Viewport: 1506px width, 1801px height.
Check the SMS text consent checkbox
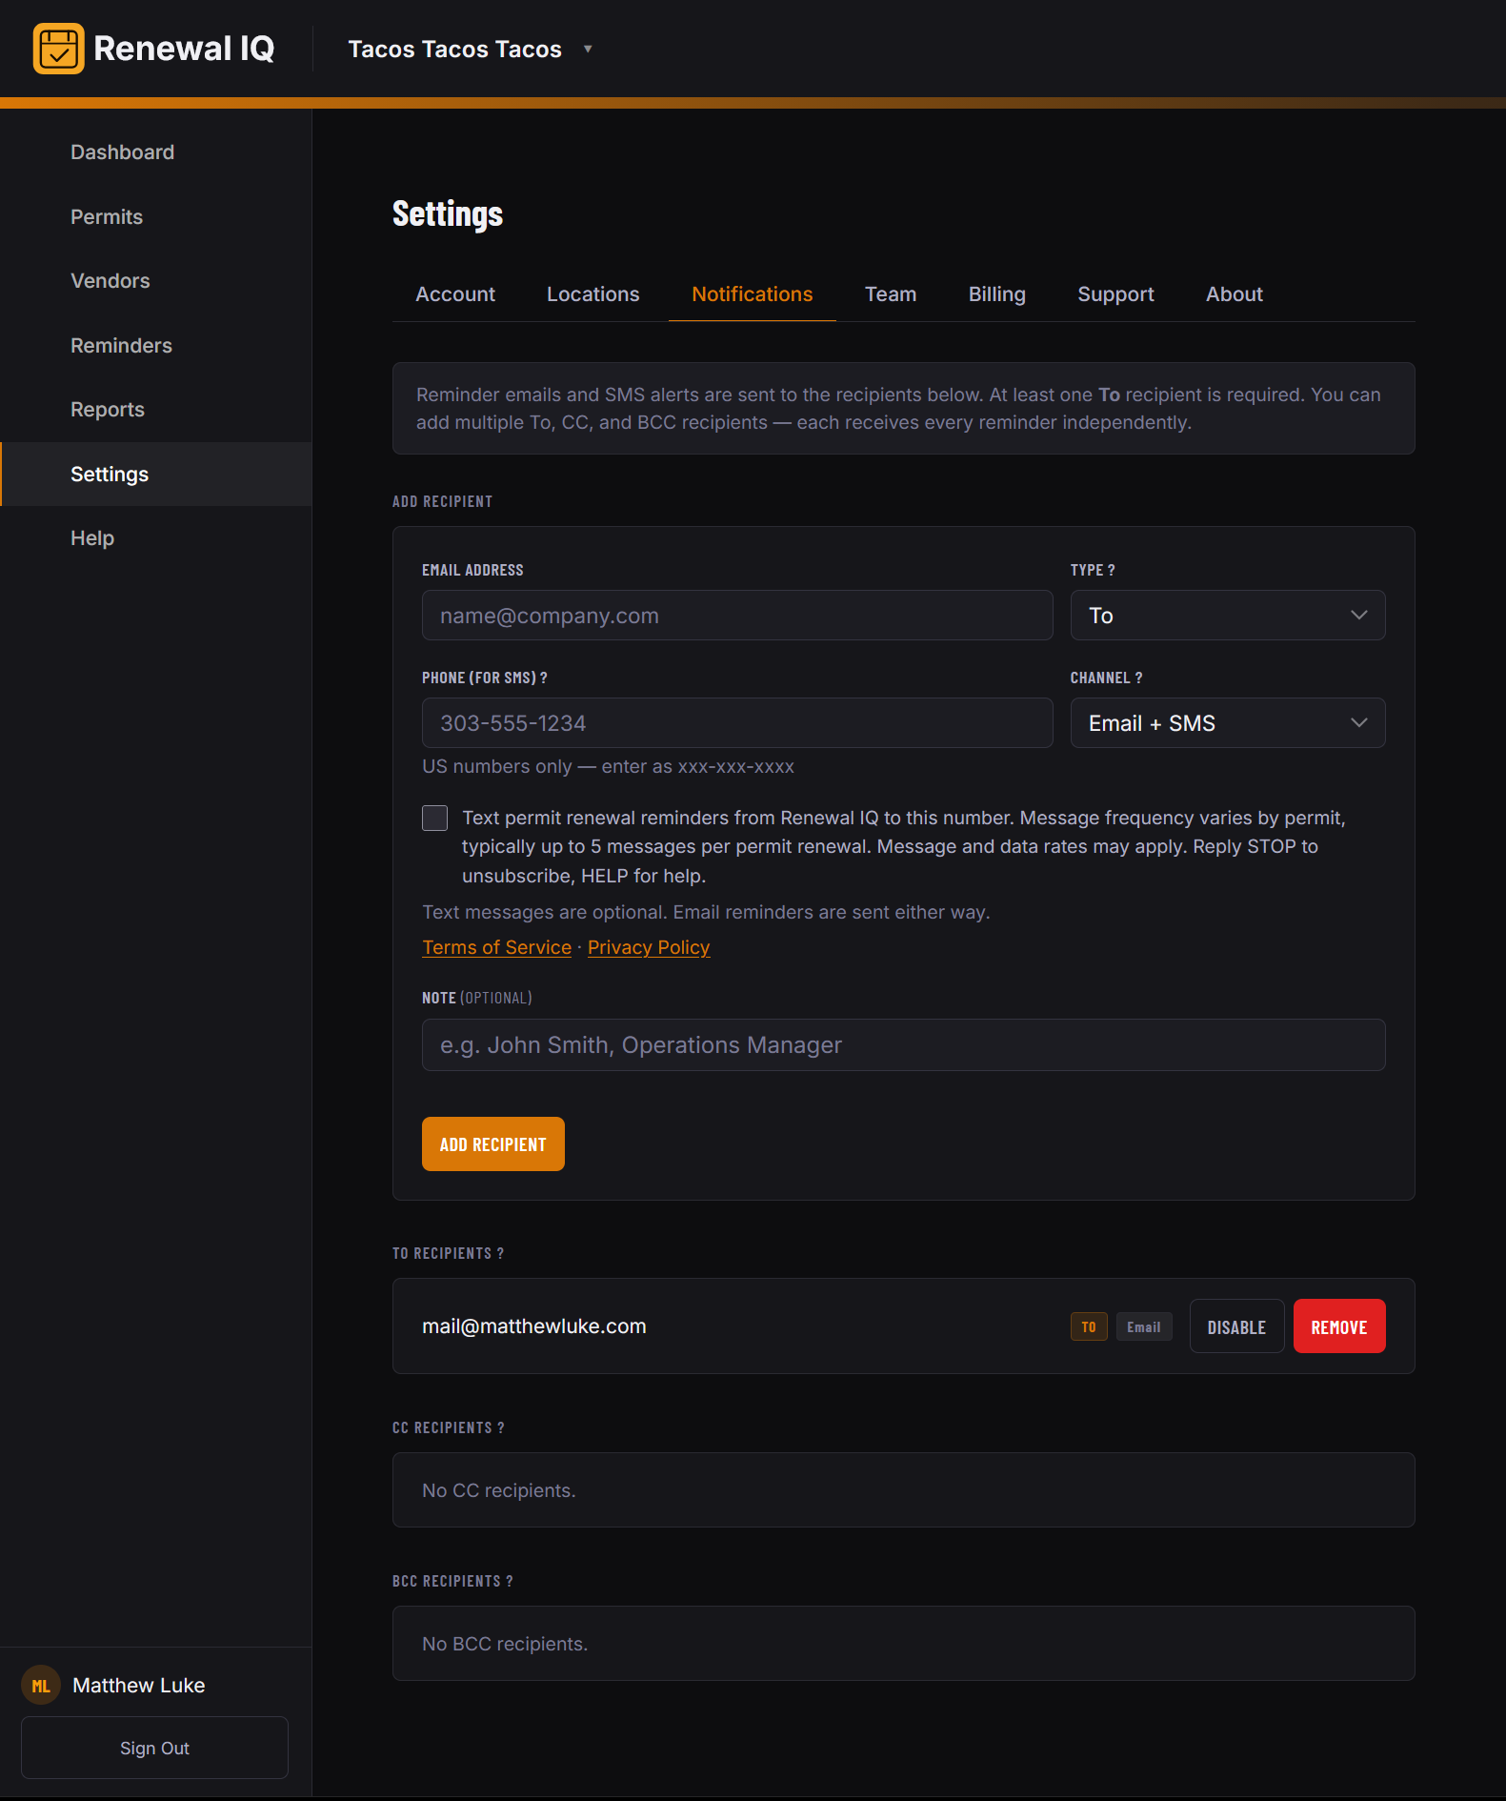(434, 818)
